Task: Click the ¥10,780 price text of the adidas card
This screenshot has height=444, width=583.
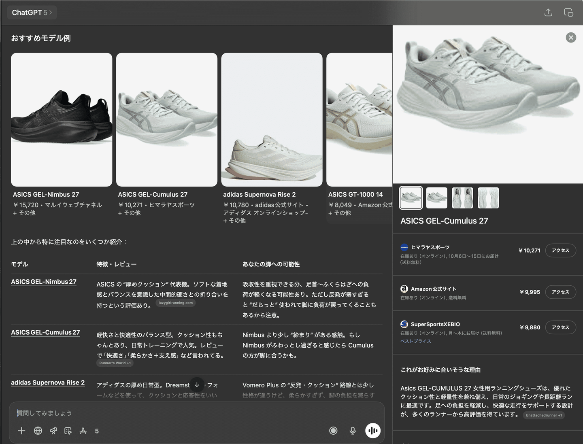Action: point(236,205)
